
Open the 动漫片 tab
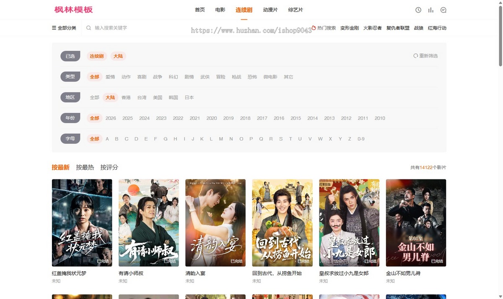[x=270, y=10]
